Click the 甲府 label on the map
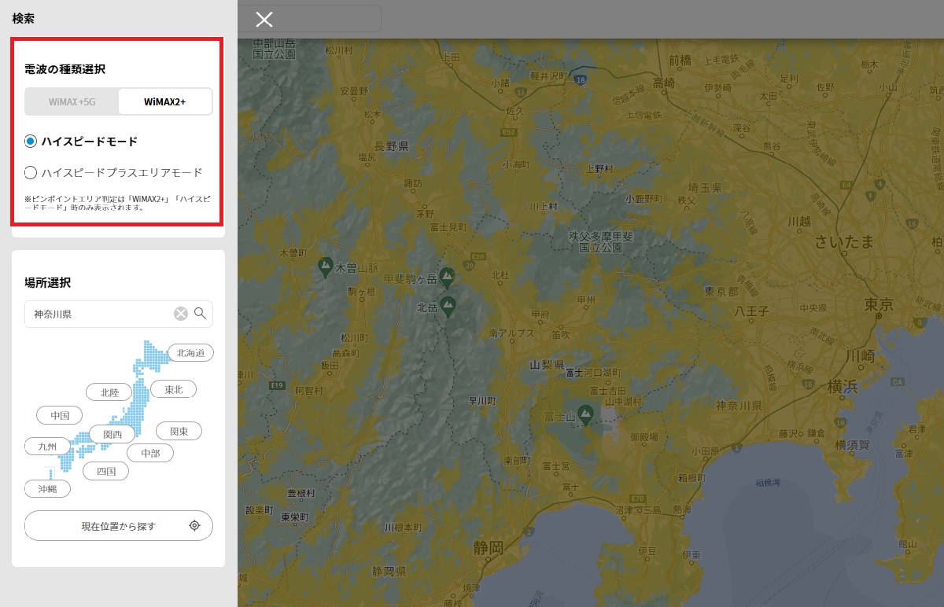944x607 pixels. pyautogui.click(x=540, y=315)
